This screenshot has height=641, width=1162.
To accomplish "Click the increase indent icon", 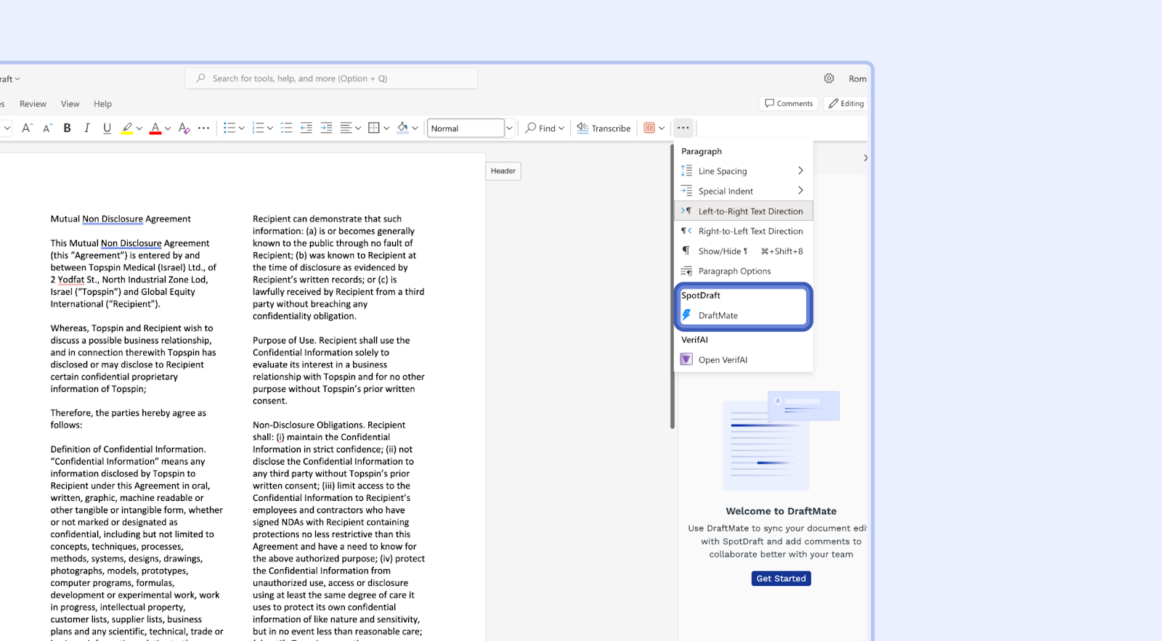I will (326, 128).
